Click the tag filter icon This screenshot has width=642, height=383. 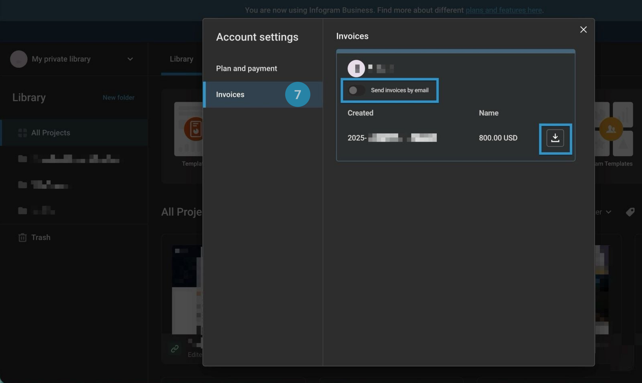pos(630,212)
